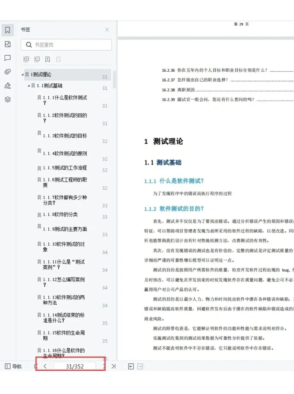Collapse the '1测试理论' bookmark node
The height and width of the screenshot is (394, 294).
23,74
